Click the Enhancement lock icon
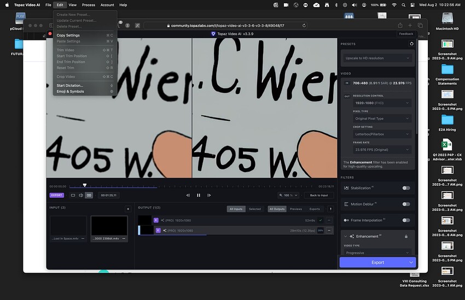The image size is (465, 300). (406, 236)
